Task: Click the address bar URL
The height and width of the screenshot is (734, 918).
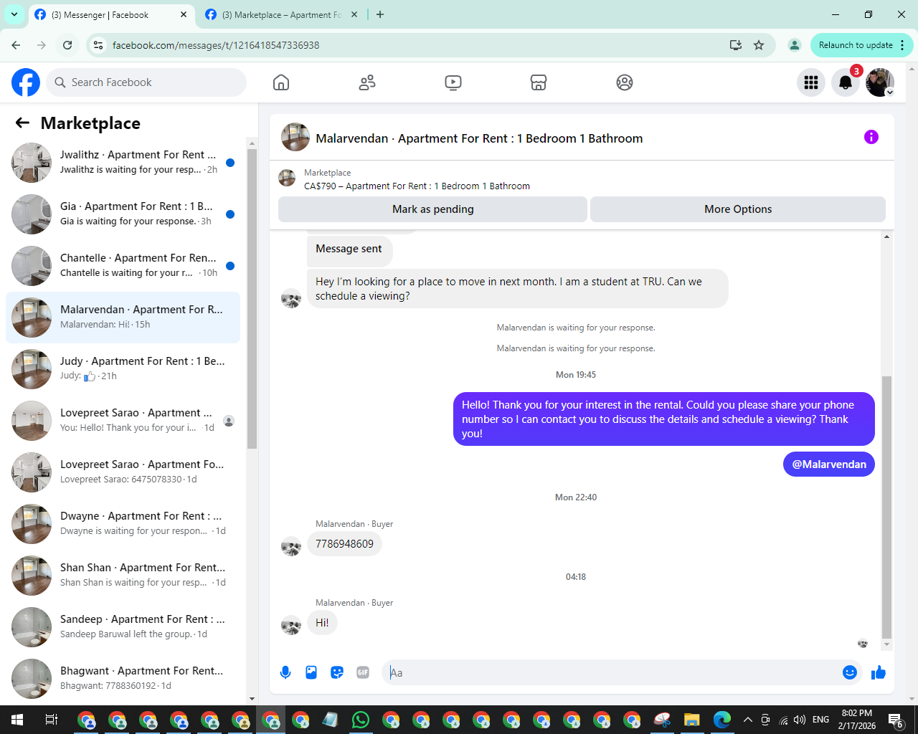Action: (216, 45)
